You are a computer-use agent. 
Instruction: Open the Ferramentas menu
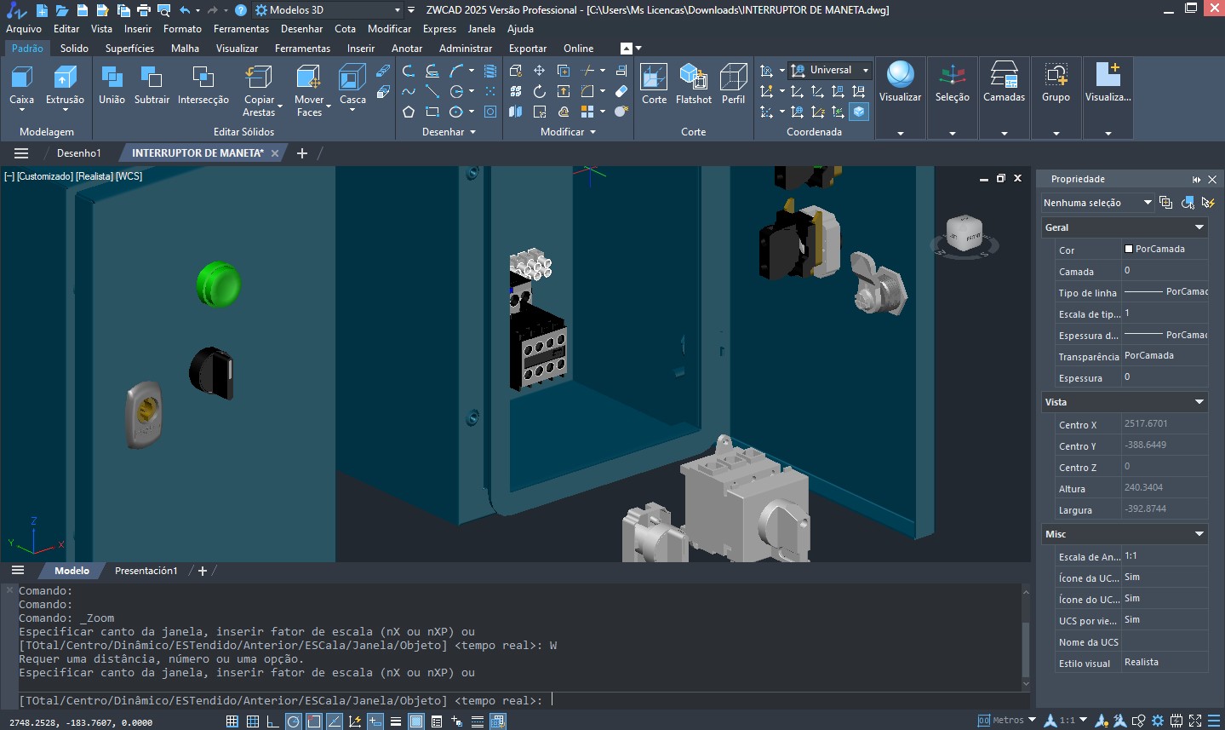241,29
